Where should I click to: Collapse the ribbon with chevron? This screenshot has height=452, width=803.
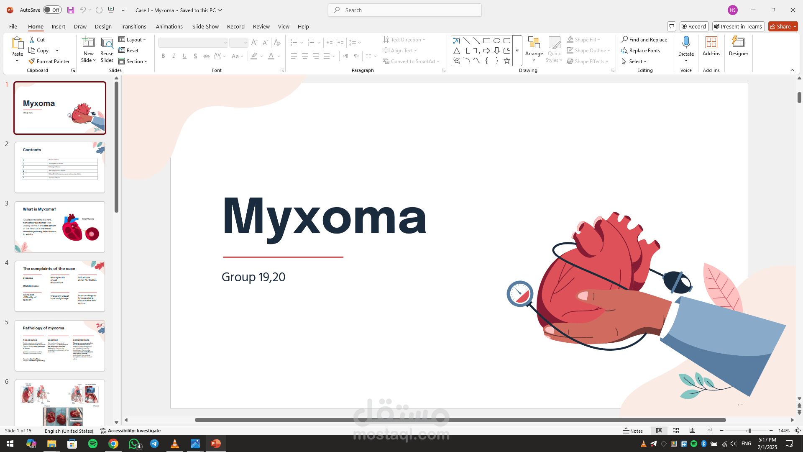(792, 70)
